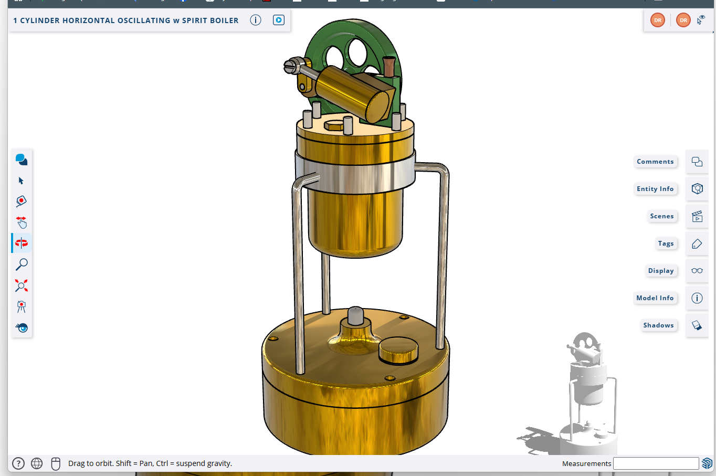716x476 pixels.
Task: Select the Position Camera tool
Action: click(22, 306)
